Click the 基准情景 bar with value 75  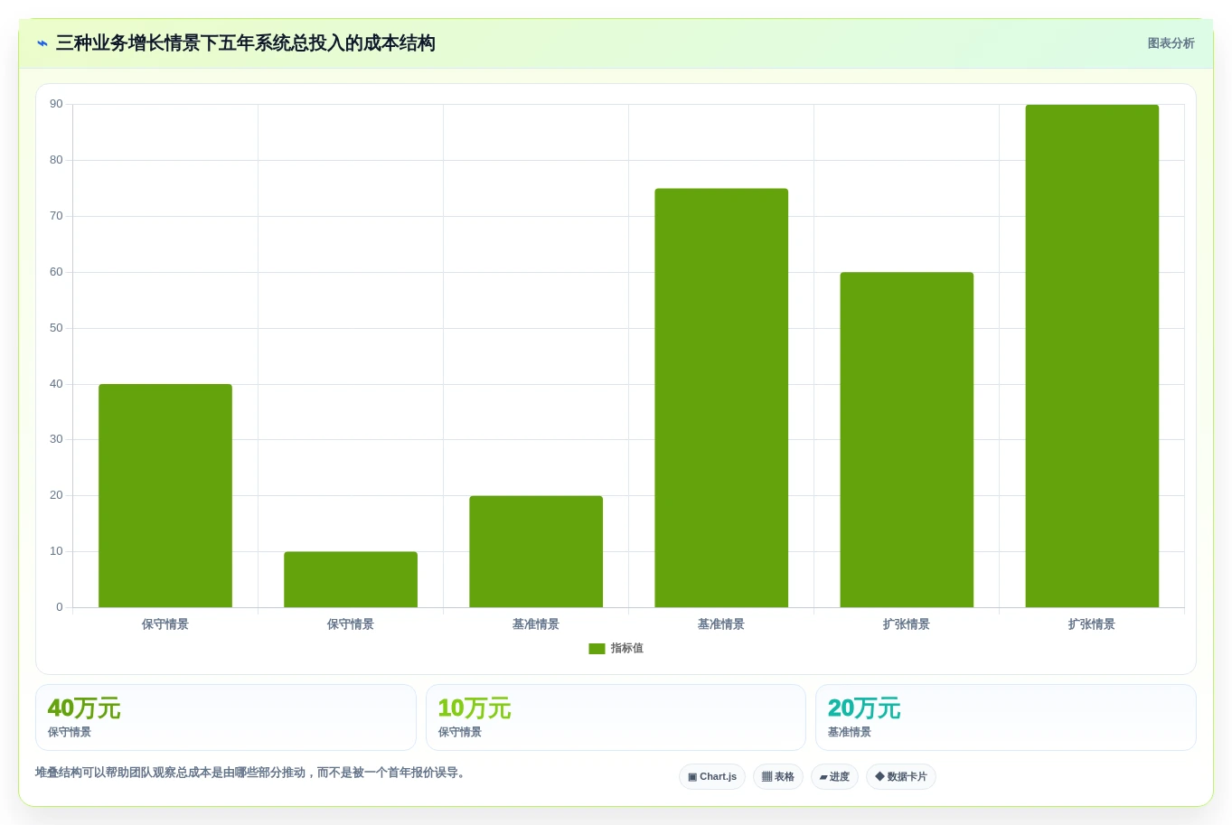click(x=721, y=398)
